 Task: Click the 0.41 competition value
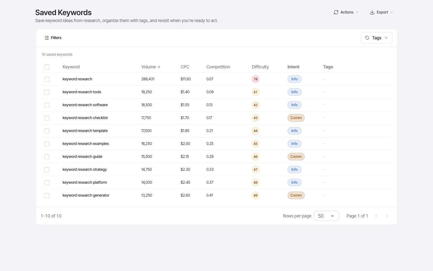tap(210, 195)
